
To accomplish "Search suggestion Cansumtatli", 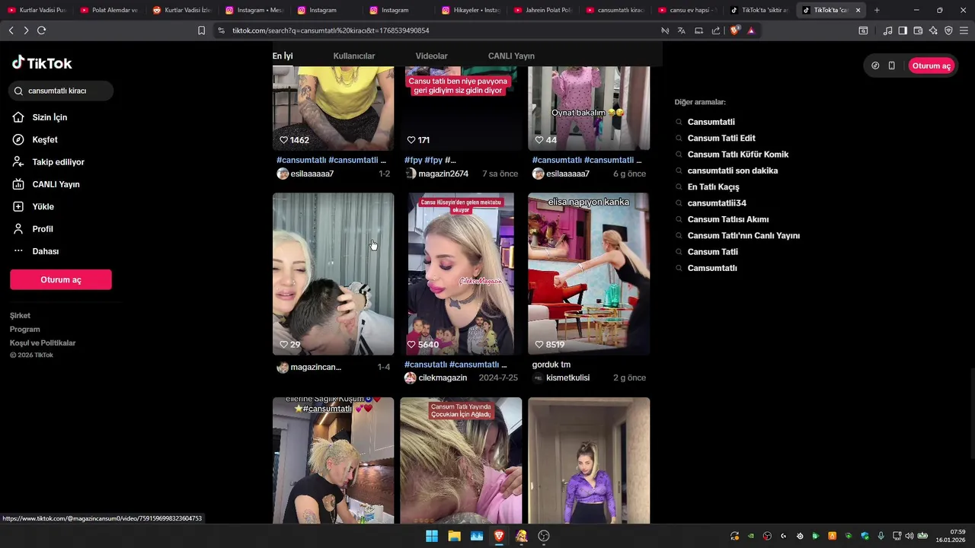I will point(711,122).
